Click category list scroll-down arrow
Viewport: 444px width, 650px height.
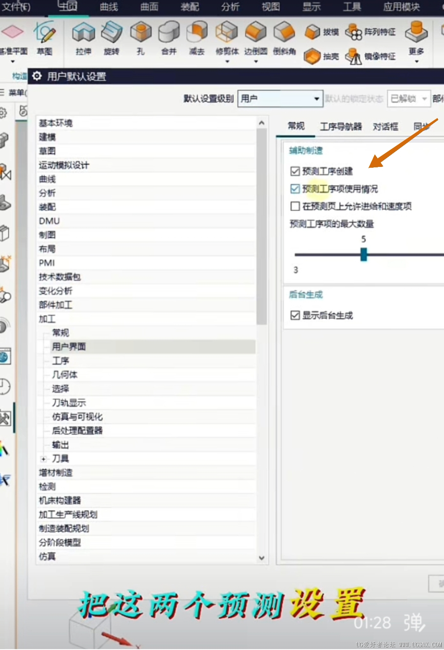click(261, 558)
